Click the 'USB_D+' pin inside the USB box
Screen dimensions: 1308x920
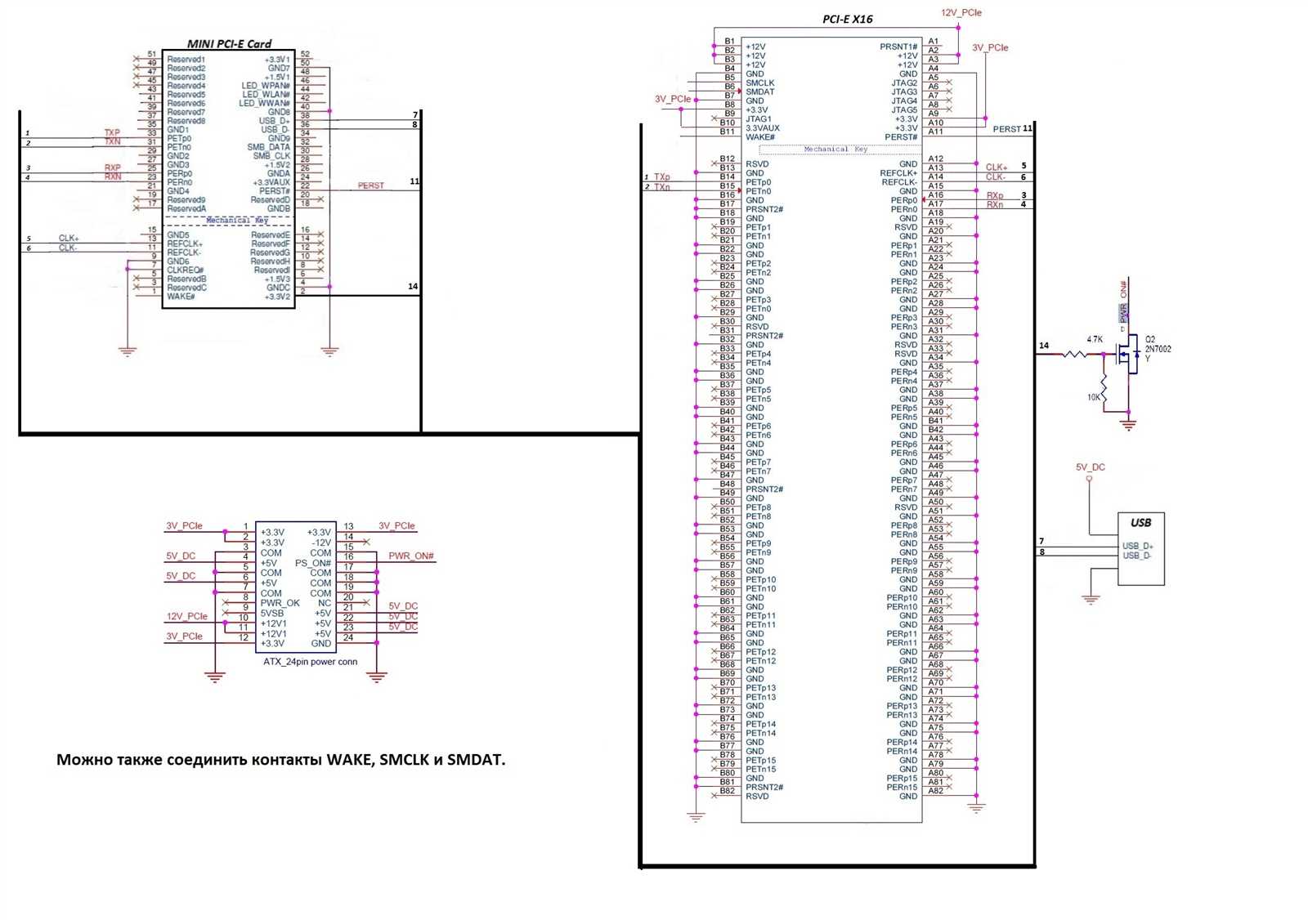[1138, 546]
